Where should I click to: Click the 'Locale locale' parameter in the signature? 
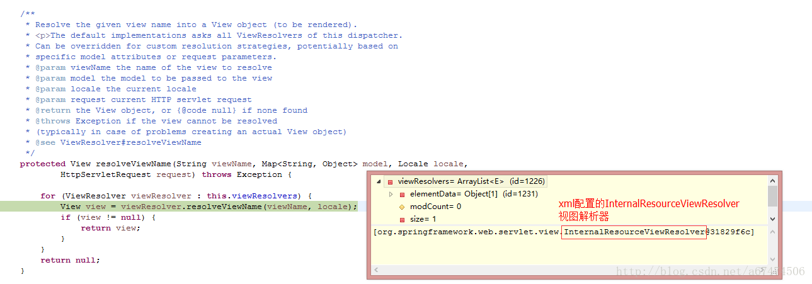(431, 164)
